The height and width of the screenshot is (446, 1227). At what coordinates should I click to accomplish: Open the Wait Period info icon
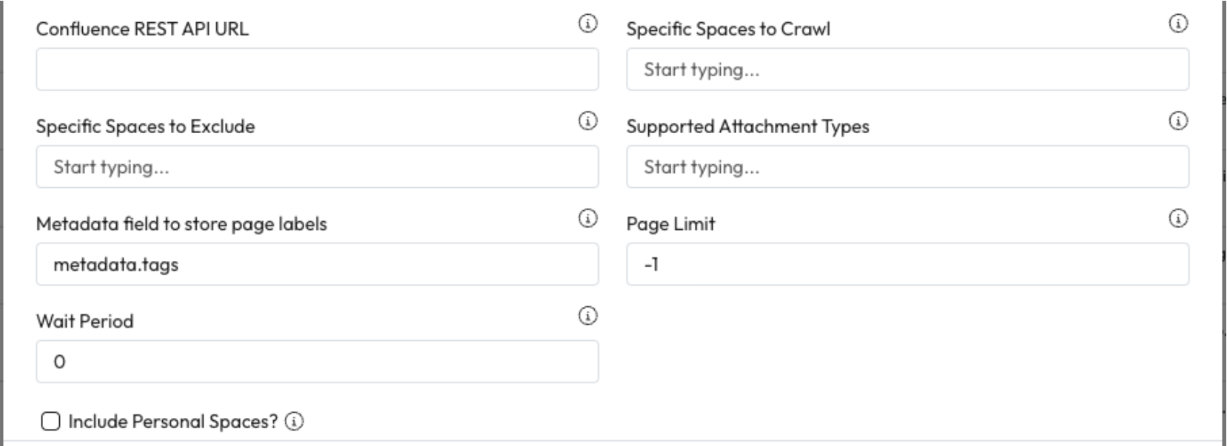tap(588, 316)
